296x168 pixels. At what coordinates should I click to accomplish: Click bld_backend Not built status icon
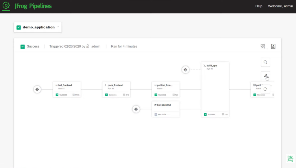click(x=156, y=114)
